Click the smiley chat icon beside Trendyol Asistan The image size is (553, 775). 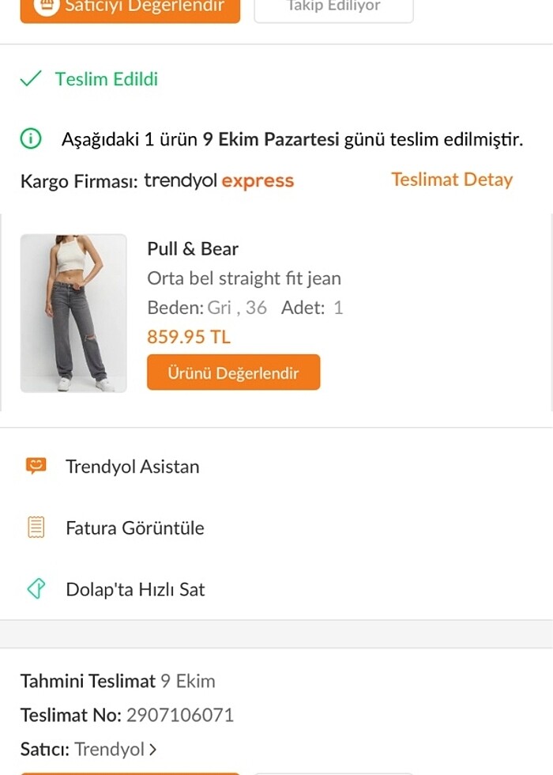(x=36, y=466)
